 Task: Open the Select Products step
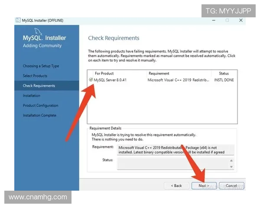(35, 76)
